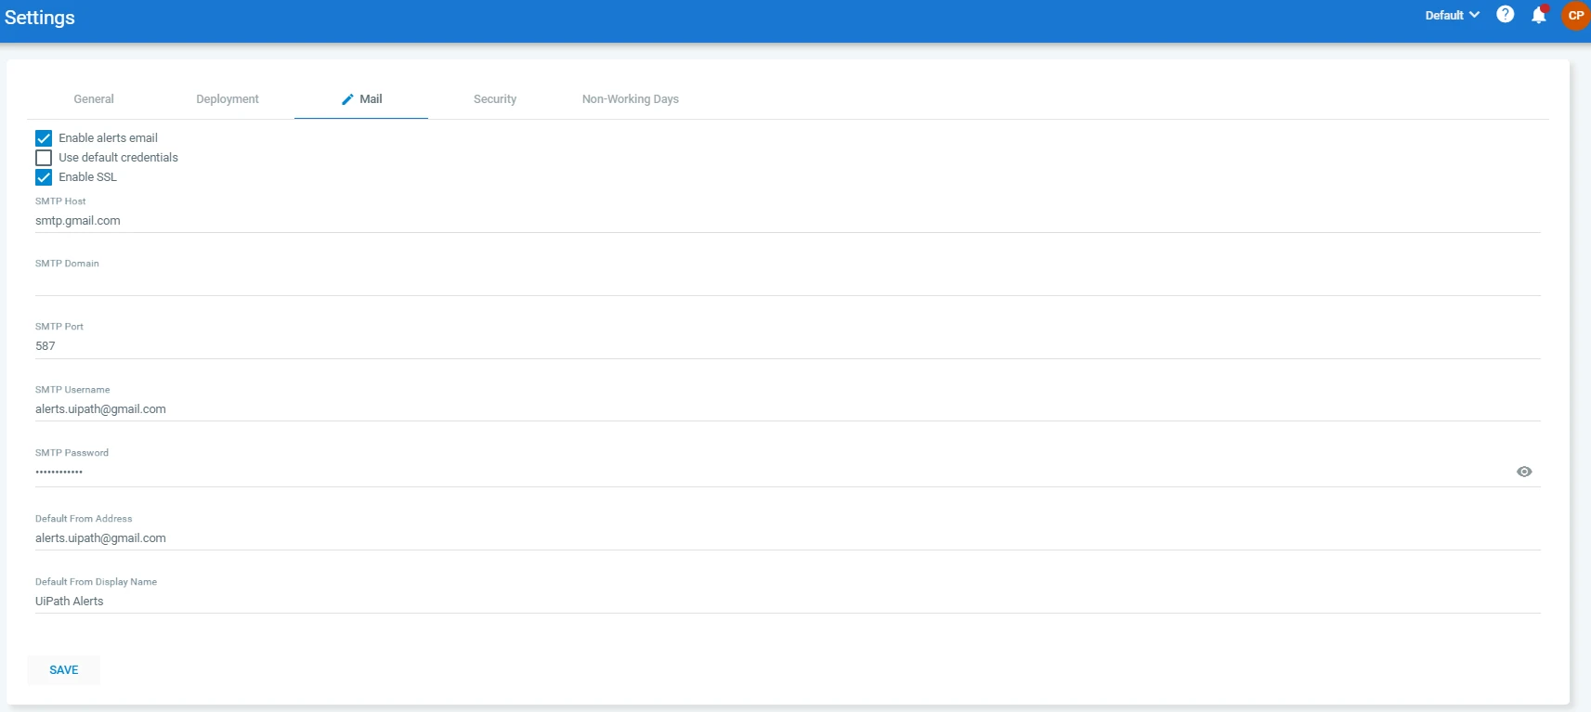Select the Mail tab
1591x712 pixels.
point(361,99)
